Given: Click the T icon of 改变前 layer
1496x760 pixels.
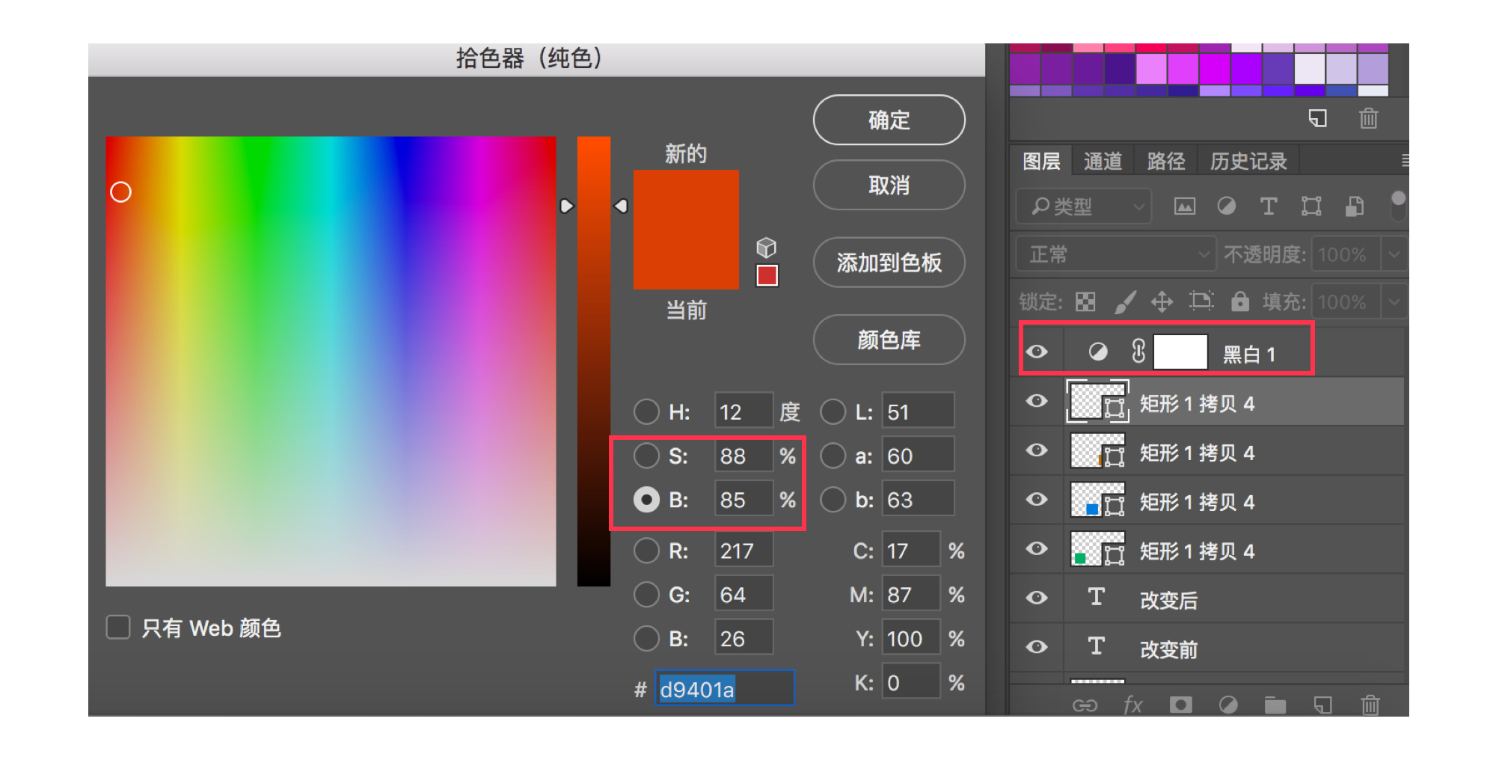Looking at the screenshot, I should pyautogui.click(x=1097, y=646).
